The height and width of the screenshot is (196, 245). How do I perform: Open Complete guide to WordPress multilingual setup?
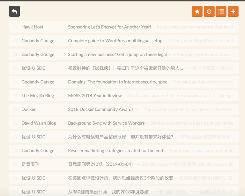pos(115,41)
